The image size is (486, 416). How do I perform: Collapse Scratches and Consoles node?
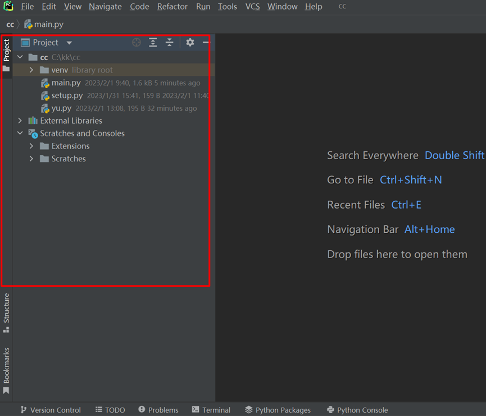[x=20, y=133]
